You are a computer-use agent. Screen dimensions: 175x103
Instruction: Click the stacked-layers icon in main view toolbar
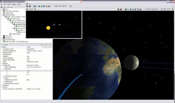coord(140,10)
